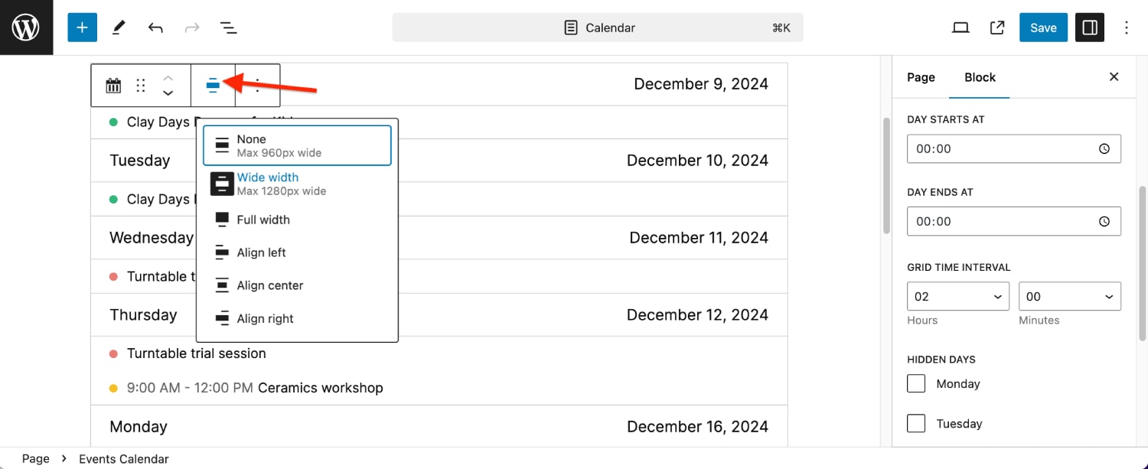1148x469 pixels.
Task: Open the page in a new tab
Action: (997, 28)
